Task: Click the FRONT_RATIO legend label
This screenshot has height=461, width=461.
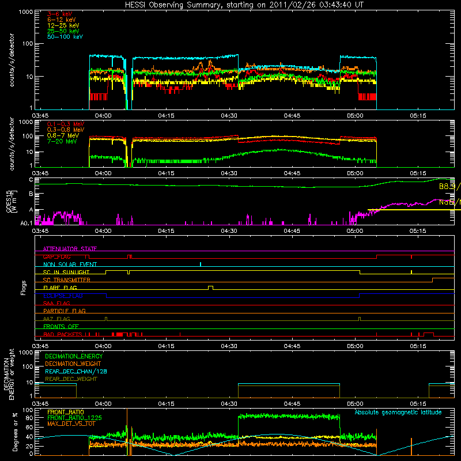Action: point(66,412)
